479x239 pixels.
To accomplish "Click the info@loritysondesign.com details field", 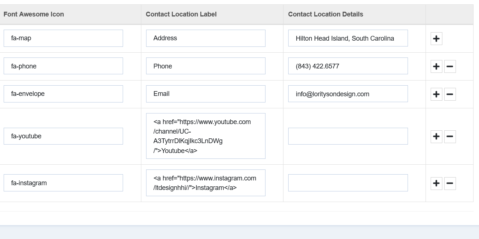I will click(x=348, y=94).
